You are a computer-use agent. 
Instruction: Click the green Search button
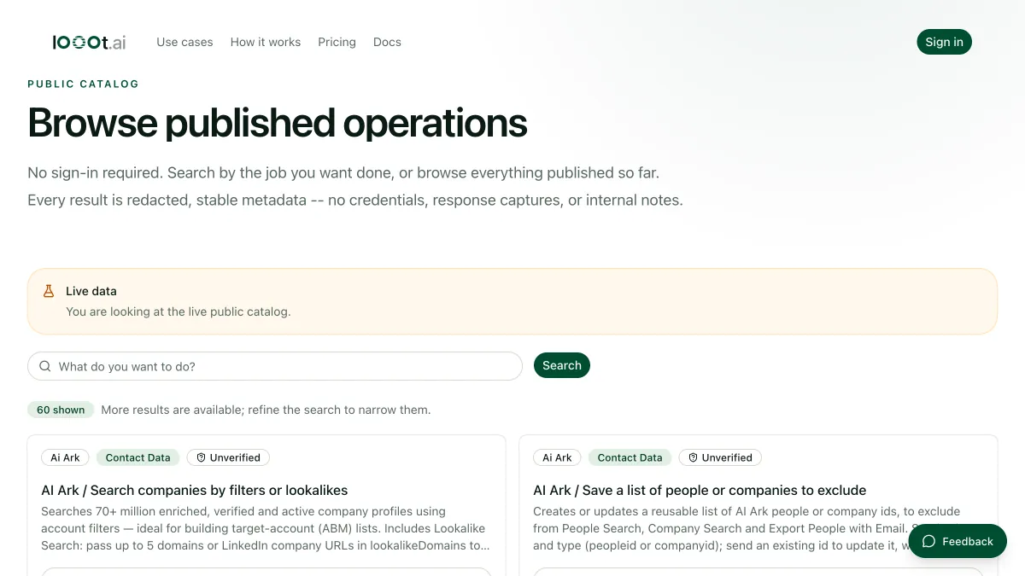point(562,365)
